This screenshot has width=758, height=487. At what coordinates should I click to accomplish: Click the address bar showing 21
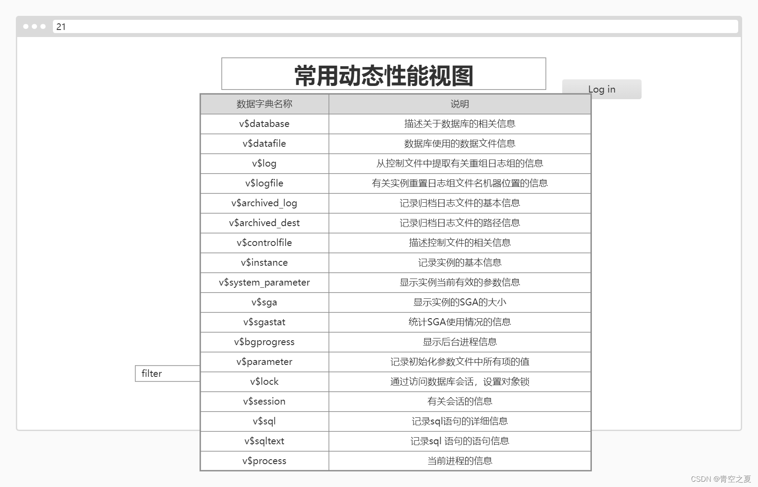395,26
